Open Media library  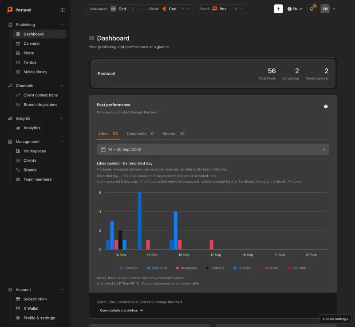point(39,72)
